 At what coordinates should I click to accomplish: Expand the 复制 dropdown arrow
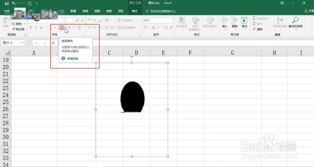[24, 24]
